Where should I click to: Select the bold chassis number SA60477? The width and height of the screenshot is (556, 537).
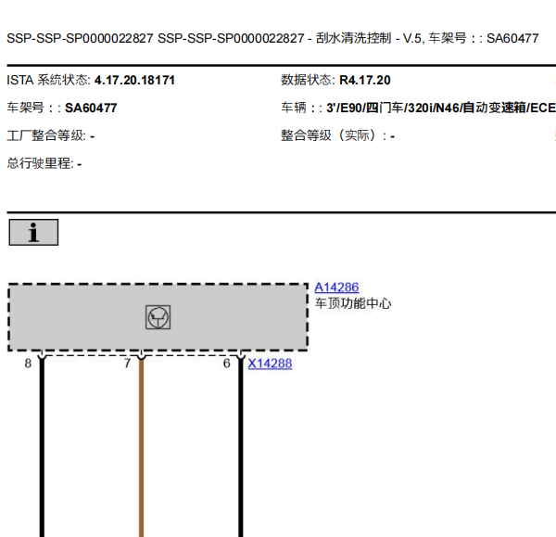[x=91, y=108]
